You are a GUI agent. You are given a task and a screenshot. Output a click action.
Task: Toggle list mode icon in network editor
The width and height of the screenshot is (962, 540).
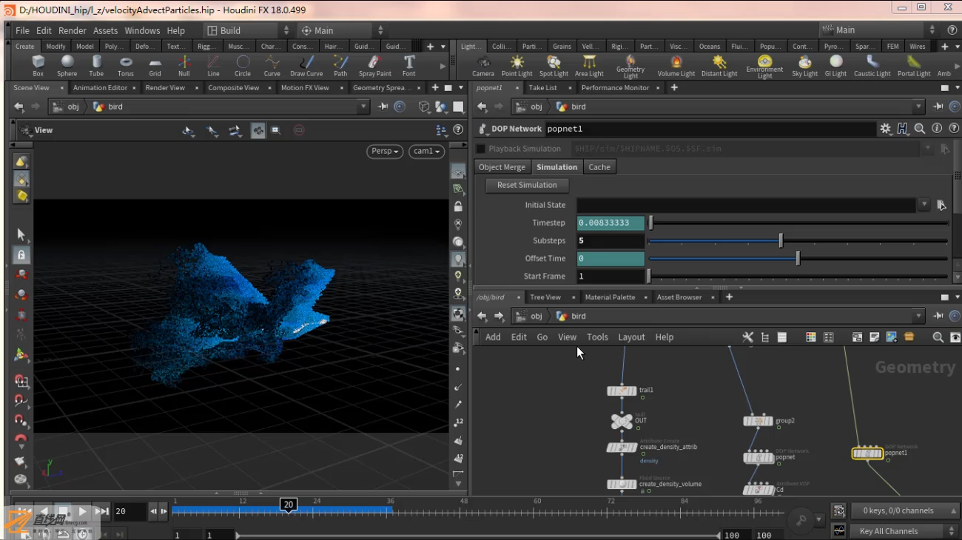pos(781,337)
